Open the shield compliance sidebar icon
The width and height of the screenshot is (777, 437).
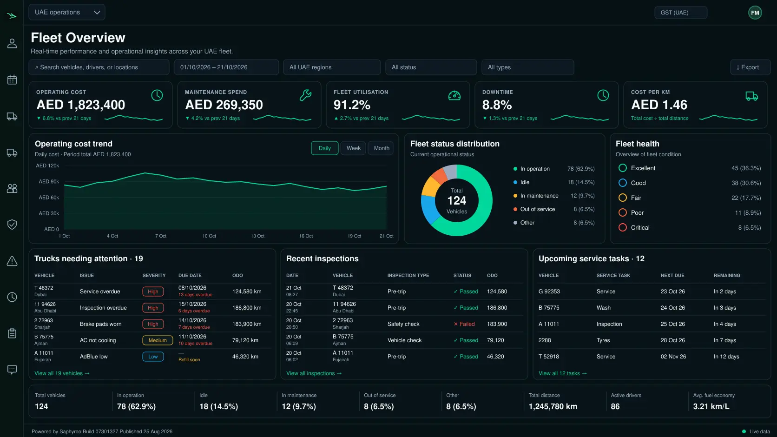coord(12,225)
